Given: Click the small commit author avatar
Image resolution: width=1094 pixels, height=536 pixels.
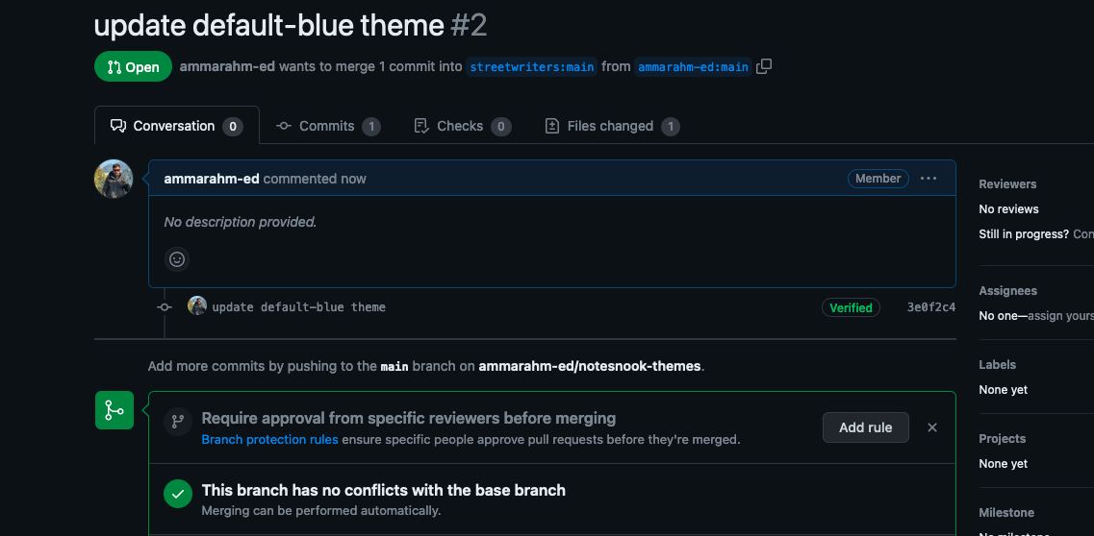Looking at the screenshot, I should coord(197,306).
